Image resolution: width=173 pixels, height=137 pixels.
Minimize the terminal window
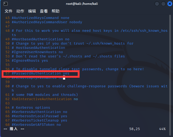coord(157,4)
